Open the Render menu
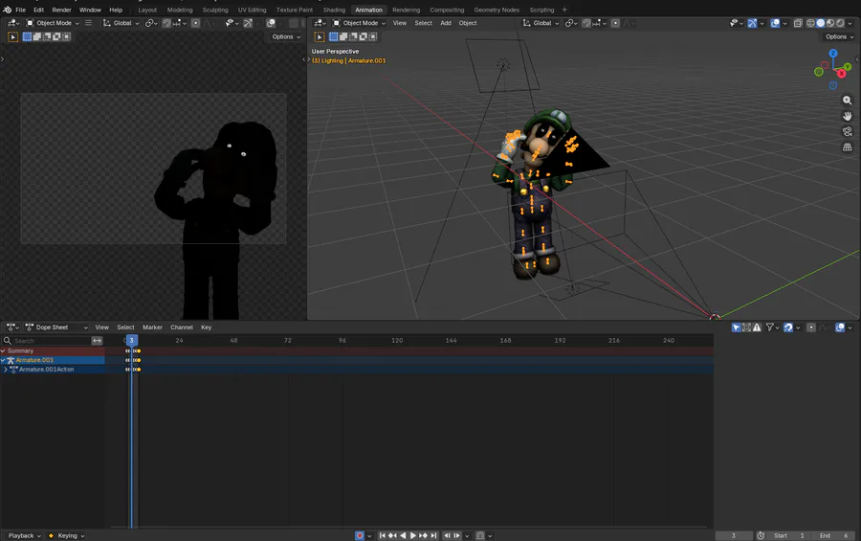This screenshot has height=541, width=861. [61, 10]
